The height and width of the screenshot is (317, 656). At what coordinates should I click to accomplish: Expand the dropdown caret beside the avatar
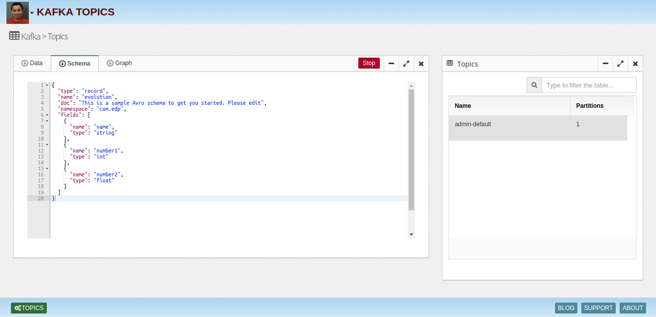point(32,13)
